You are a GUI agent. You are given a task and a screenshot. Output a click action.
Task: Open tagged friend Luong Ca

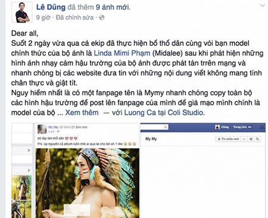(140, 113)
